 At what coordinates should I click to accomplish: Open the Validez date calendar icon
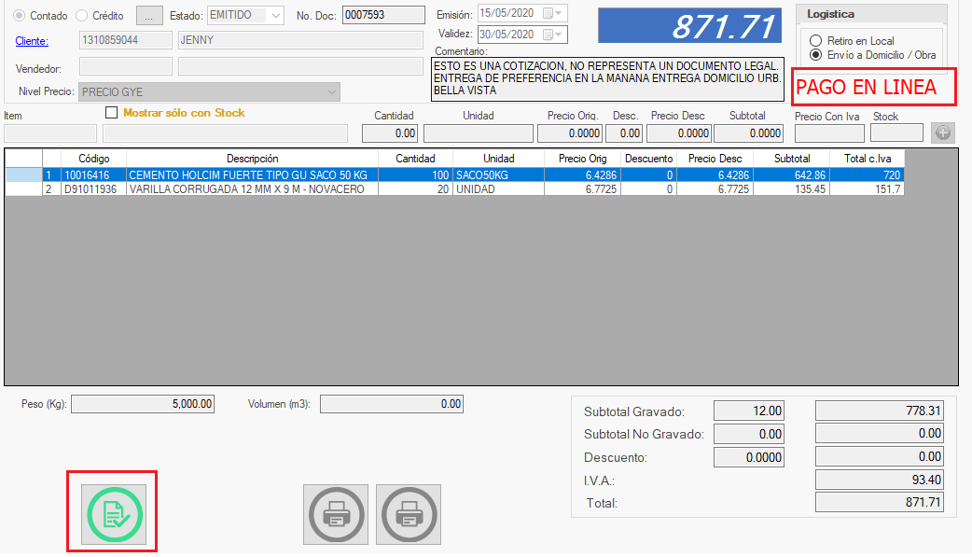coord(550,34)
